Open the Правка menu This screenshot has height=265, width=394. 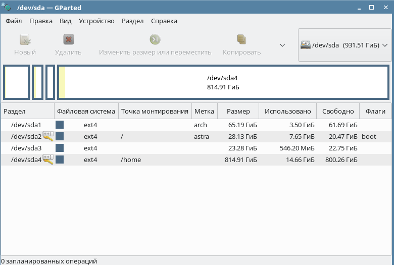point(41,21)
